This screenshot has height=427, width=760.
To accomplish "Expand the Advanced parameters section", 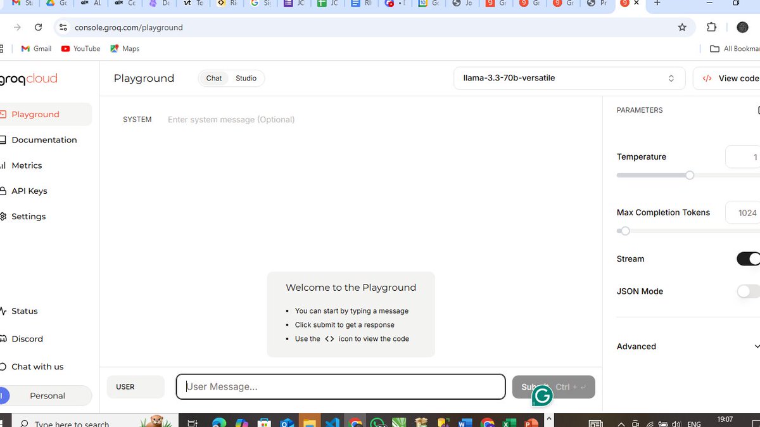I will click(688, 347).
